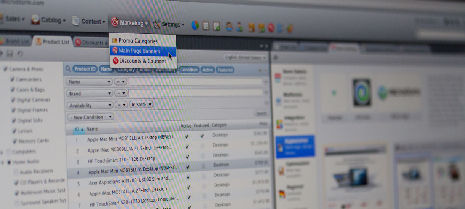Click the red round icon in the toolbar
The width and height of the screenshot is (465, 209).
[271, 28]
